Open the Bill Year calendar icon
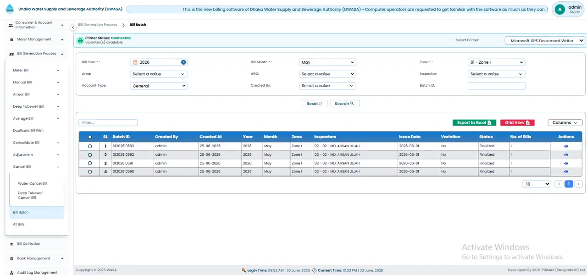This screenshot has height=275, width=587. tap(135, 62)
